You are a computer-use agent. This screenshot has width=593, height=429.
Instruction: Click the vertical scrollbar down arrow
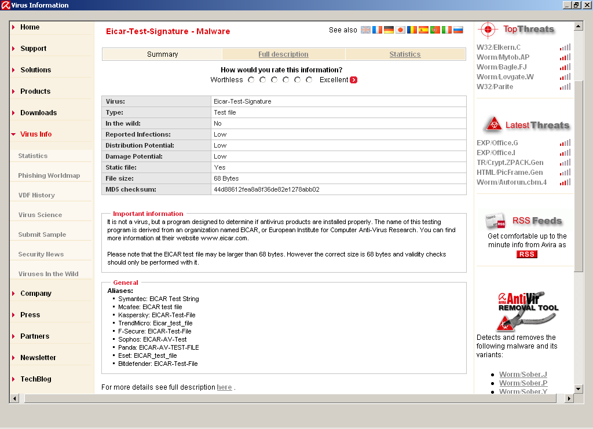coord(578,389)
